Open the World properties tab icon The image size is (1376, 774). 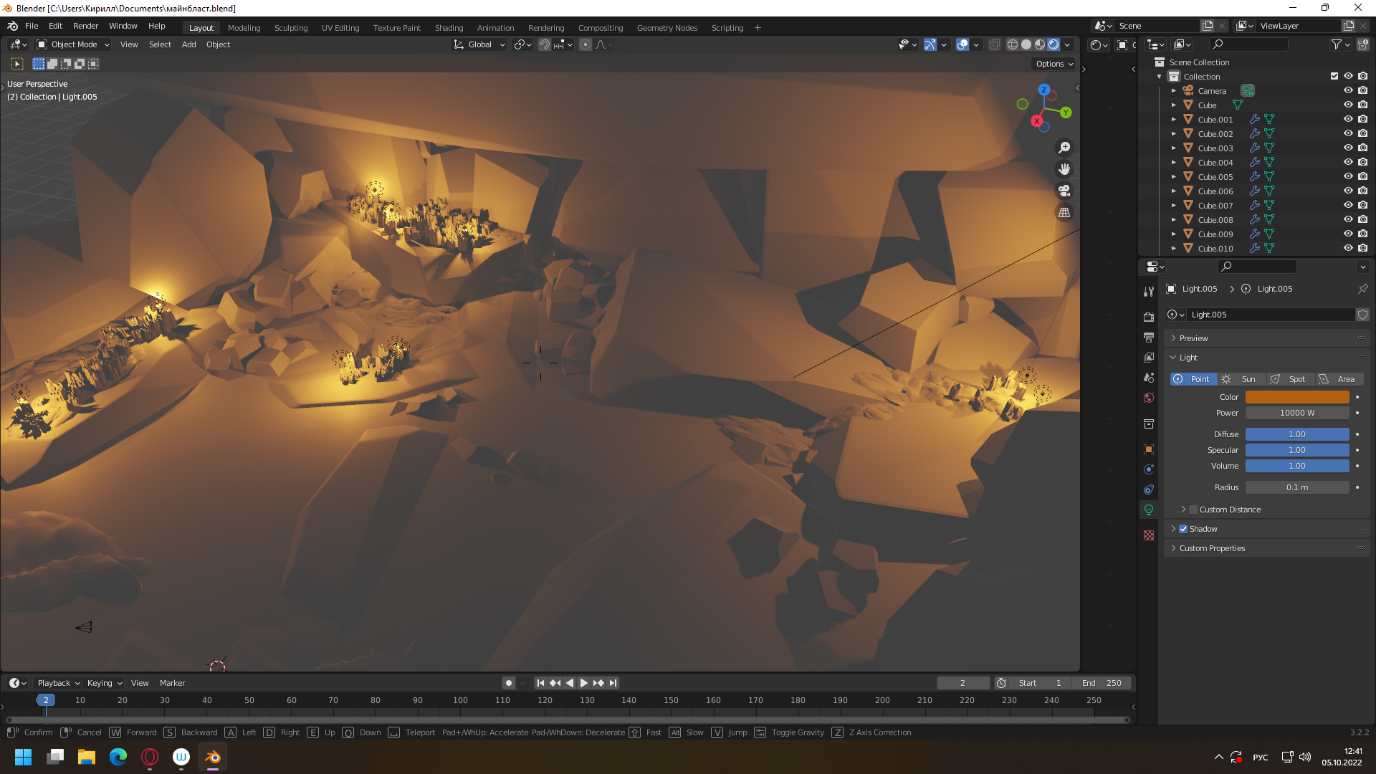[1149, 398]
